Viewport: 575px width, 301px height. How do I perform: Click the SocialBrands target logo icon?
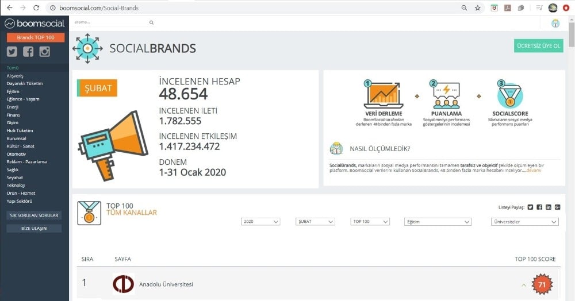pos(87,48)
